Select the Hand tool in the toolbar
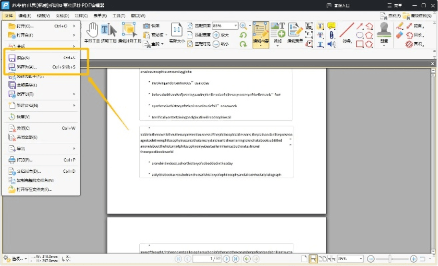 coord(93,31)
